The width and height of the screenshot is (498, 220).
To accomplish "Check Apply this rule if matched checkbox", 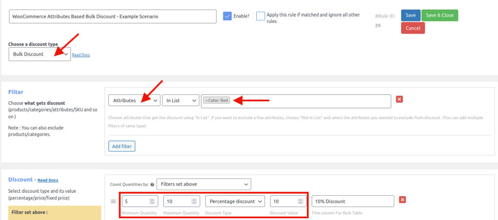I will [x=261, y=16].
